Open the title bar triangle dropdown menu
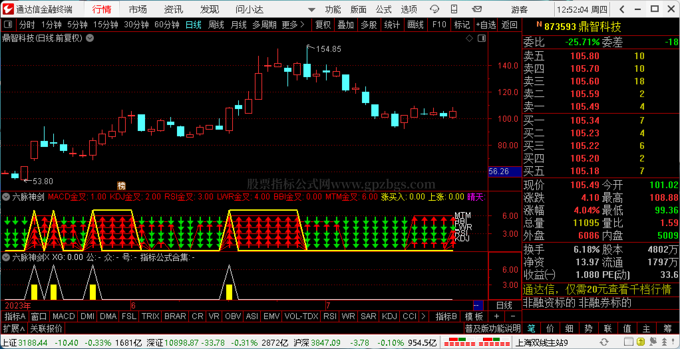 click(311, 10)
